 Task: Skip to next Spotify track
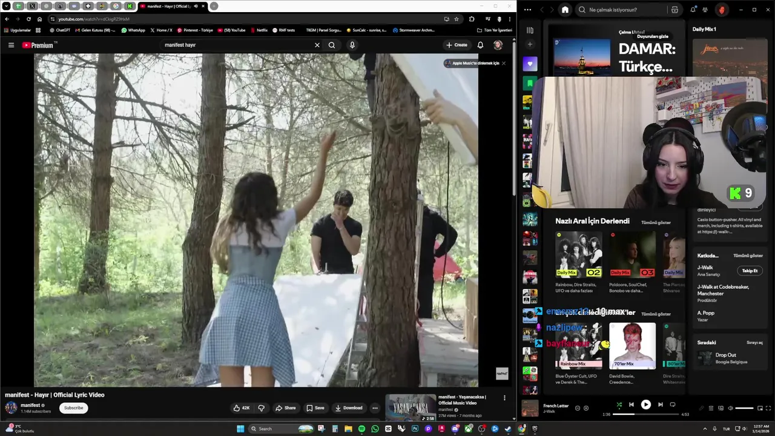pos(661,405)
